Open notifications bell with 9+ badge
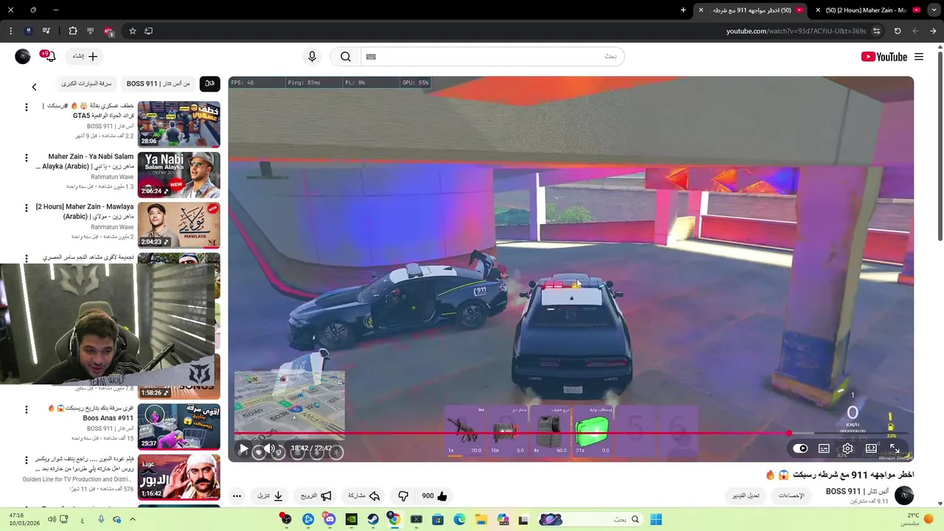The image size is (944, 531). coord(49,57)
